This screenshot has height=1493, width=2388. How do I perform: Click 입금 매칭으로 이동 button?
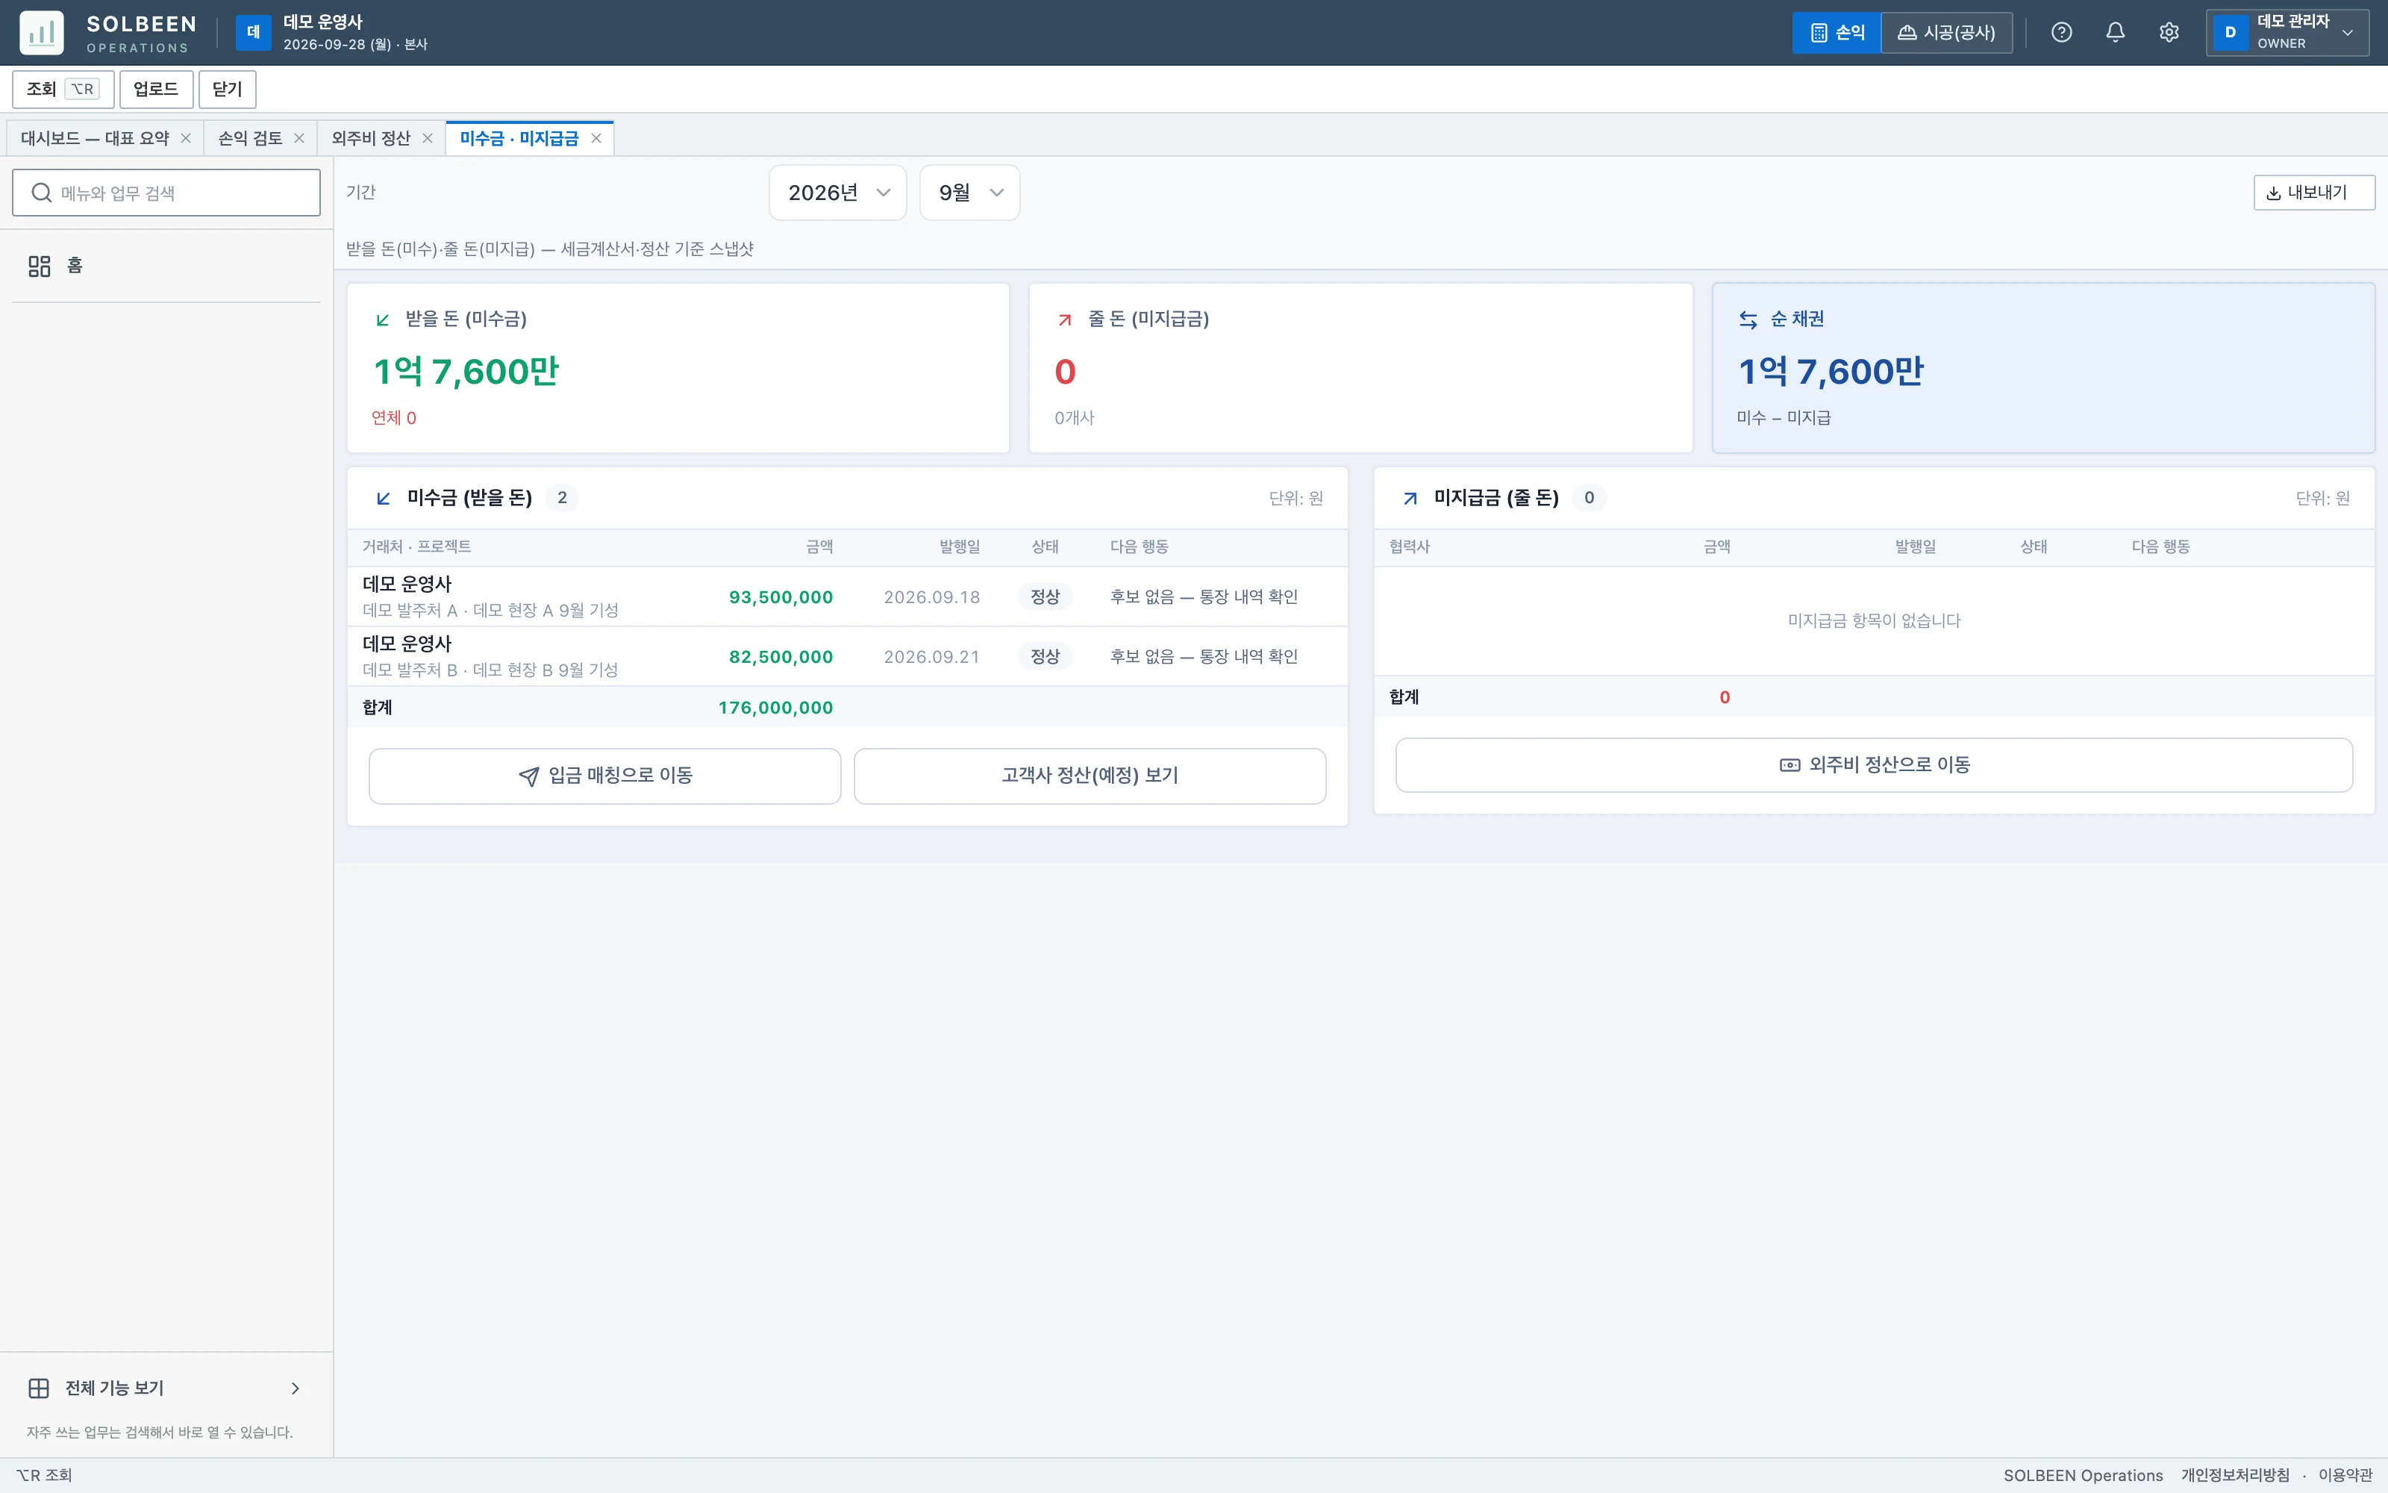point(605,776)
